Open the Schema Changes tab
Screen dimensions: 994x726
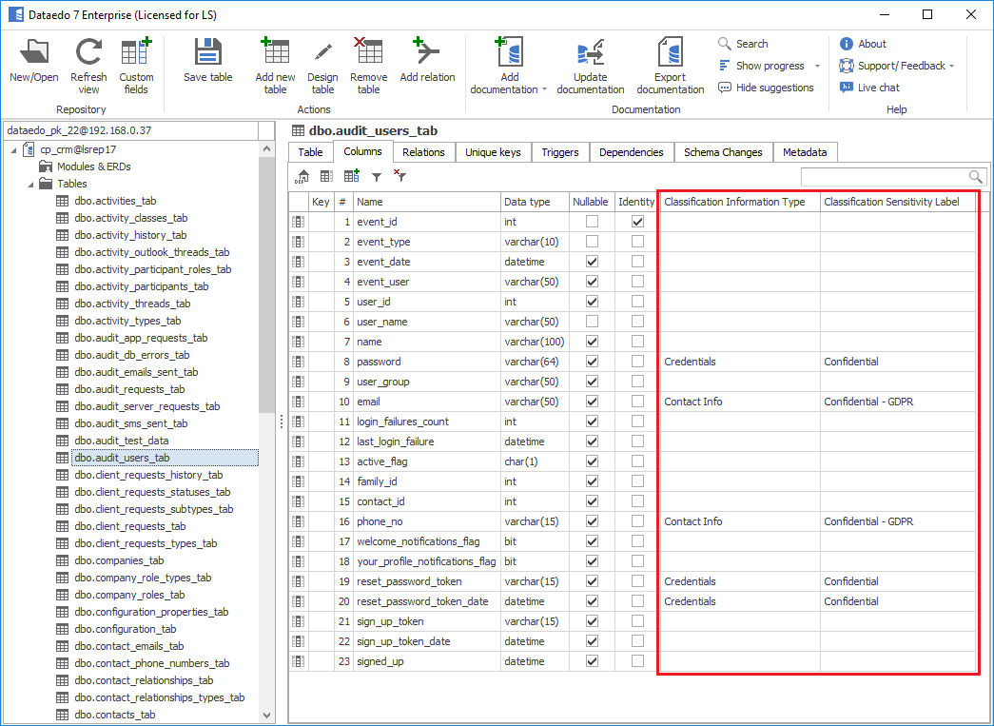[x=723, y=152]
